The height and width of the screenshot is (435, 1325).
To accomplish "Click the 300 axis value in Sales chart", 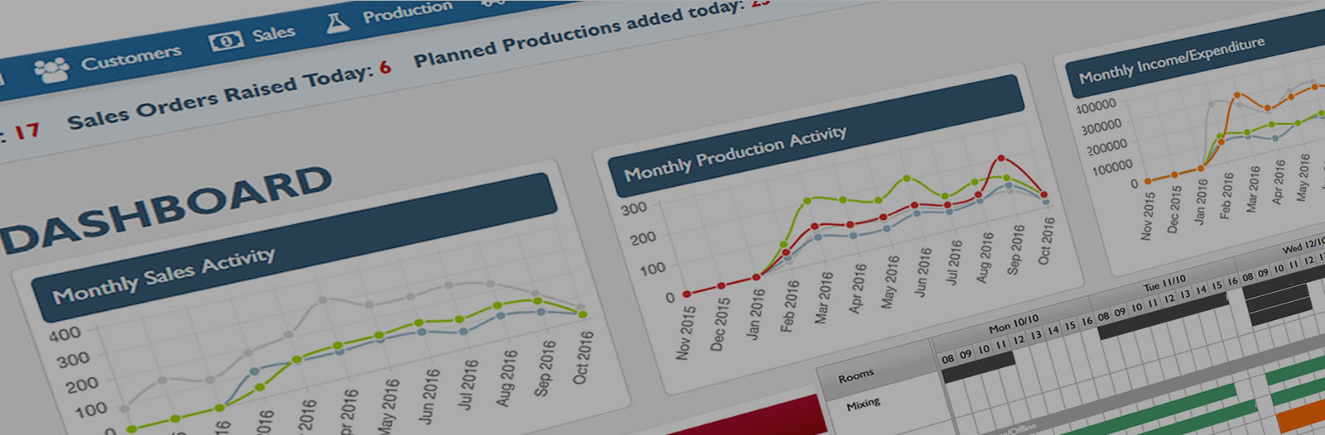I will (74, 360).
